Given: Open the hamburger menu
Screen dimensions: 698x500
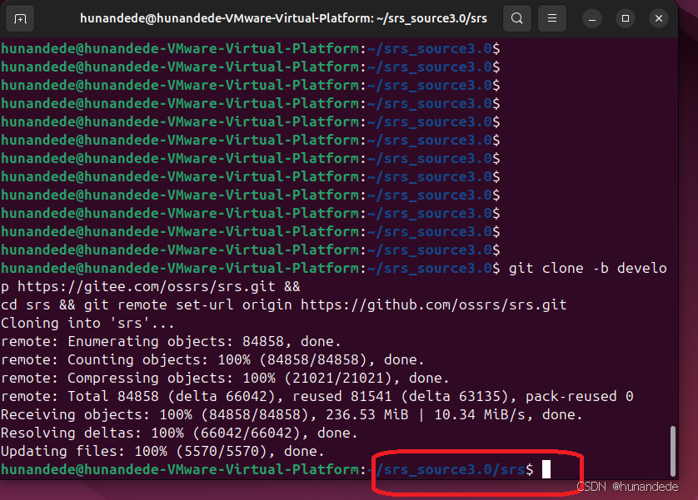Looking at the screenshot, I should 552,18.
